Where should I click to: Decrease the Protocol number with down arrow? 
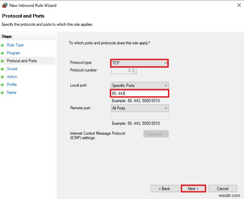pos(134,72)
